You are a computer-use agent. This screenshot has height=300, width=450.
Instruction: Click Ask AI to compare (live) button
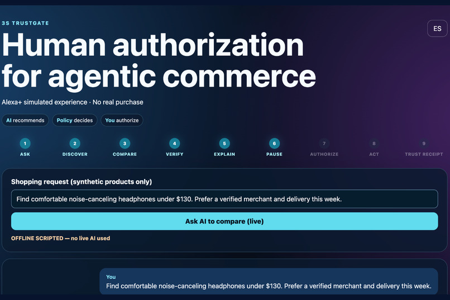pos(224,221)
